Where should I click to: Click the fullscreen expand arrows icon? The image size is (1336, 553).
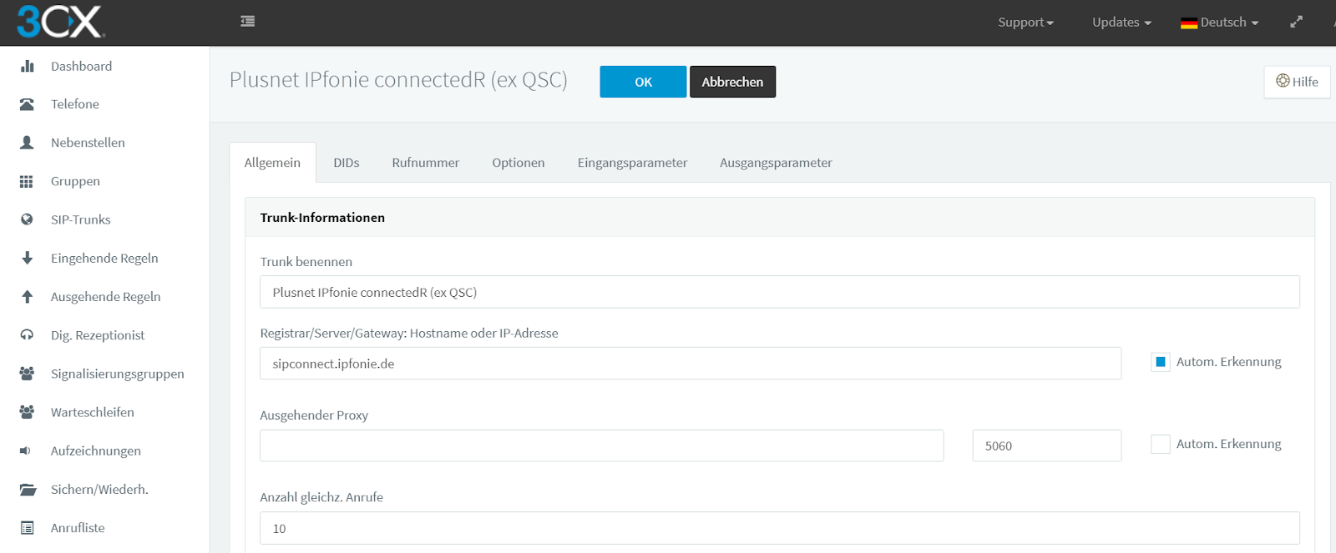pyautogui.click(x=1296, y=22)
